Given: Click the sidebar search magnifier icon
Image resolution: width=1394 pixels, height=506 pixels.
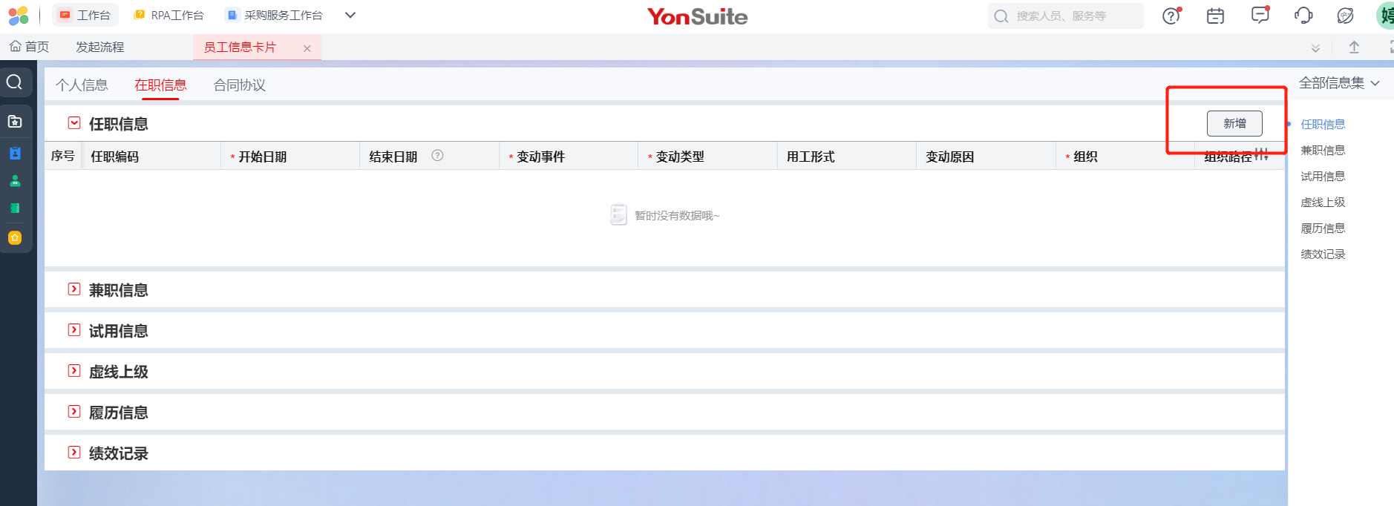Looking at the screenshot, I should pos(15,82).
